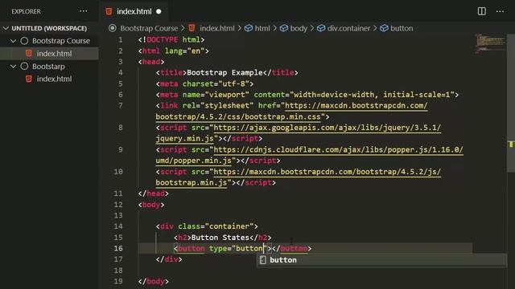Select Bootstarp folder row
Screen dimensions: 515x289
pos(49,66)
